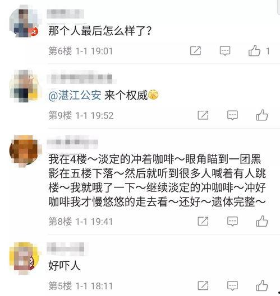The image size is (280, 296).
Task: Open the floor 9 commenter's avatar
Action: (x=25, y=86)
